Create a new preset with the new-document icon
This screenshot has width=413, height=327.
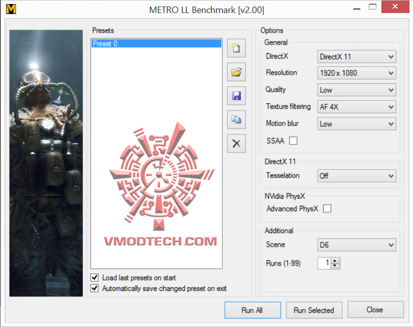pos(236,48)
